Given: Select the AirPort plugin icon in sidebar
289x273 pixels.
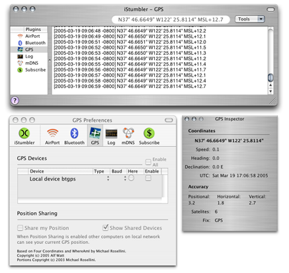Looking at the screenshot, I should point(20,36).
